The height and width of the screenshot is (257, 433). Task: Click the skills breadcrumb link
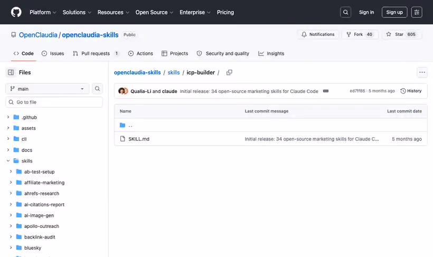coord(174,72)
